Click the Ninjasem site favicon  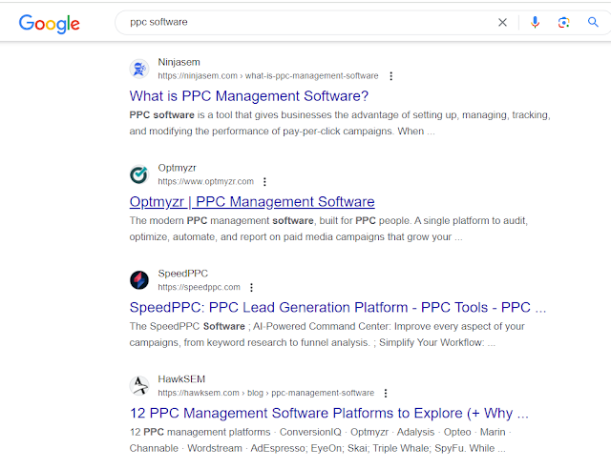coord(139,69)
